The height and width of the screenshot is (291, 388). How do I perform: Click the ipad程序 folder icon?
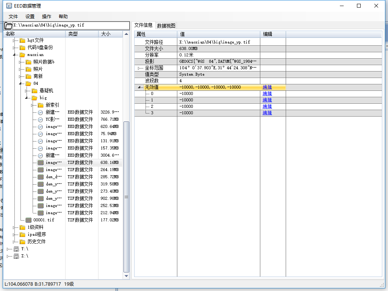point(22,234)
